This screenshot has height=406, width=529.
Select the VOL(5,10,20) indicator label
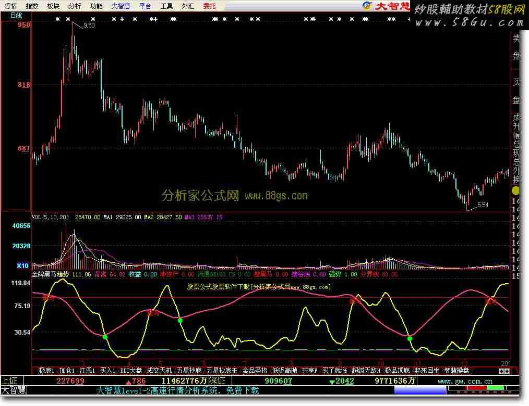(50, 217)
